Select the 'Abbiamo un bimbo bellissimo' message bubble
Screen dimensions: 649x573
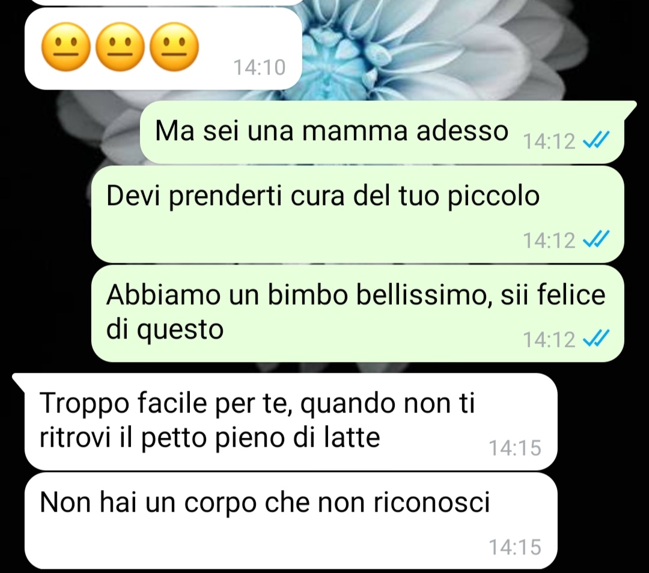pyautogui.click(x=358, y=313)
